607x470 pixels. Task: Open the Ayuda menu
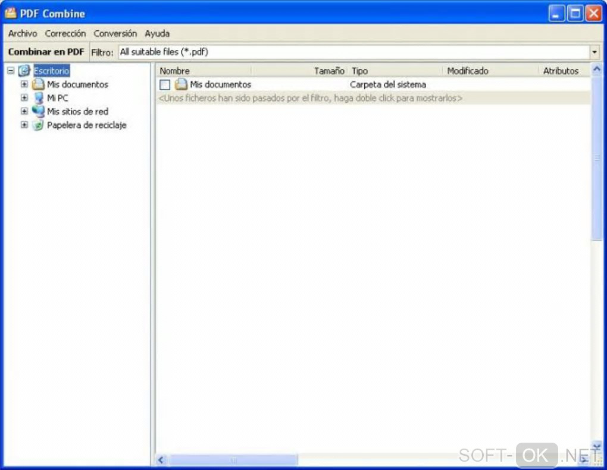coord(157,34)
